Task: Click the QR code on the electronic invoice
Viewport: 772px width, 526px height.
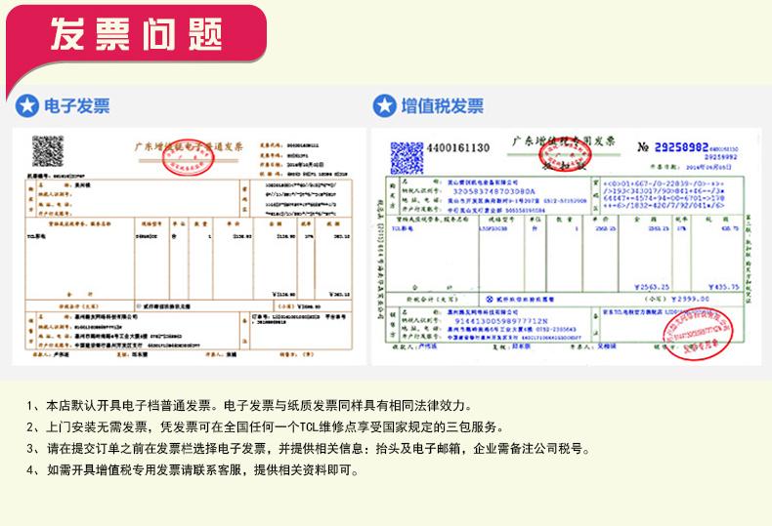Action: 47,151
